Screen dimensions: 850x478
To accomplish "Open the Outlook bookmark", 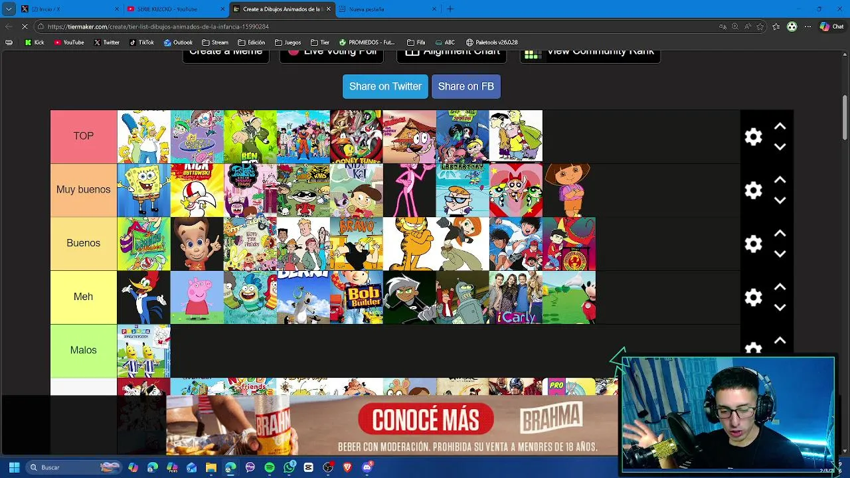I will [178, 42].
